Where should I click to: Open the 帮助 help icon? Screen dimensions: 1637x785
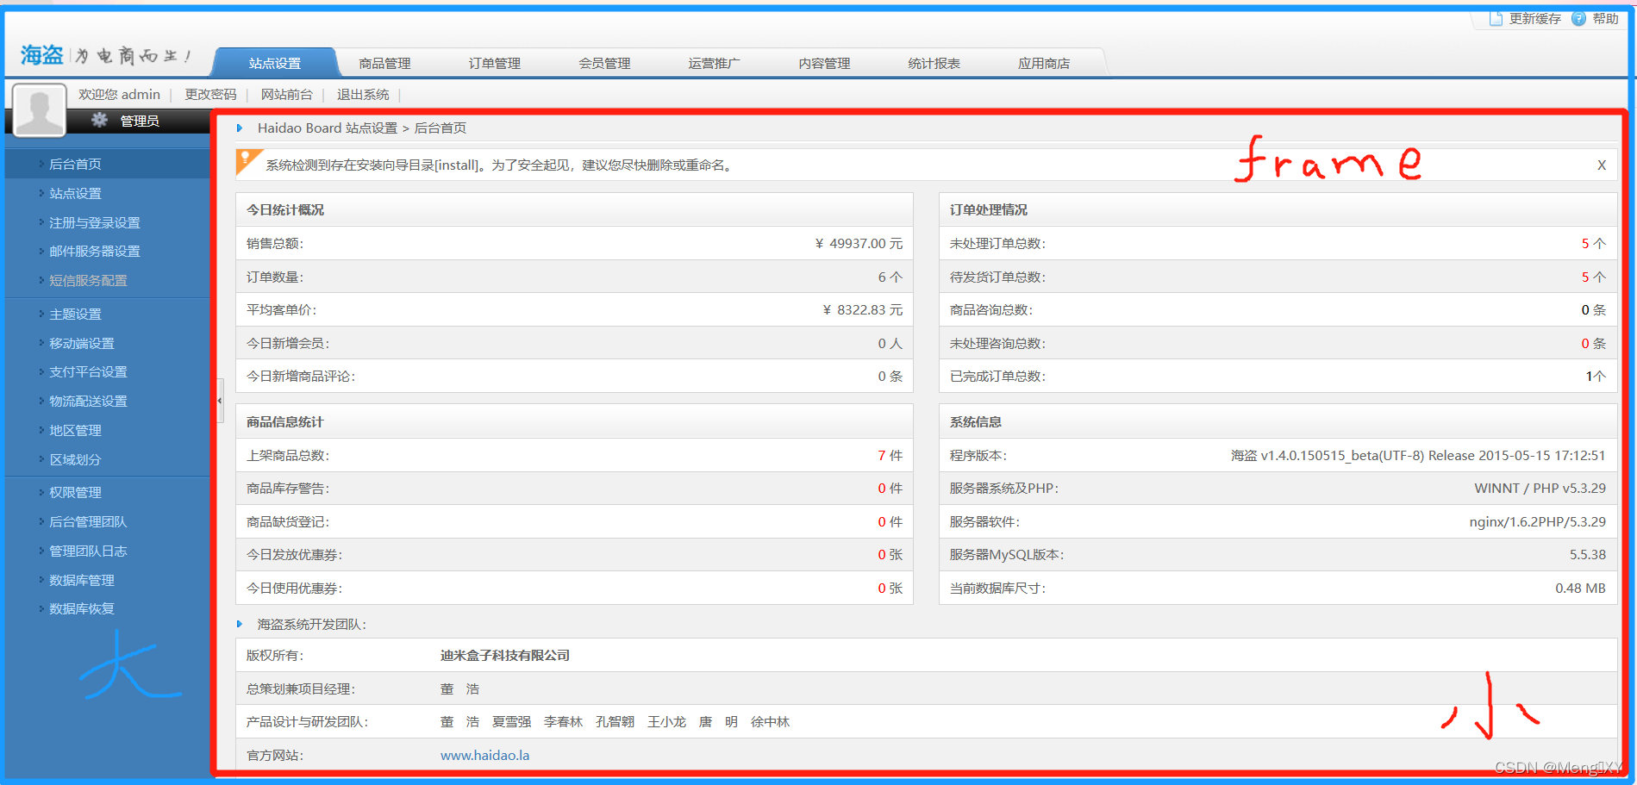(1577, 18)
